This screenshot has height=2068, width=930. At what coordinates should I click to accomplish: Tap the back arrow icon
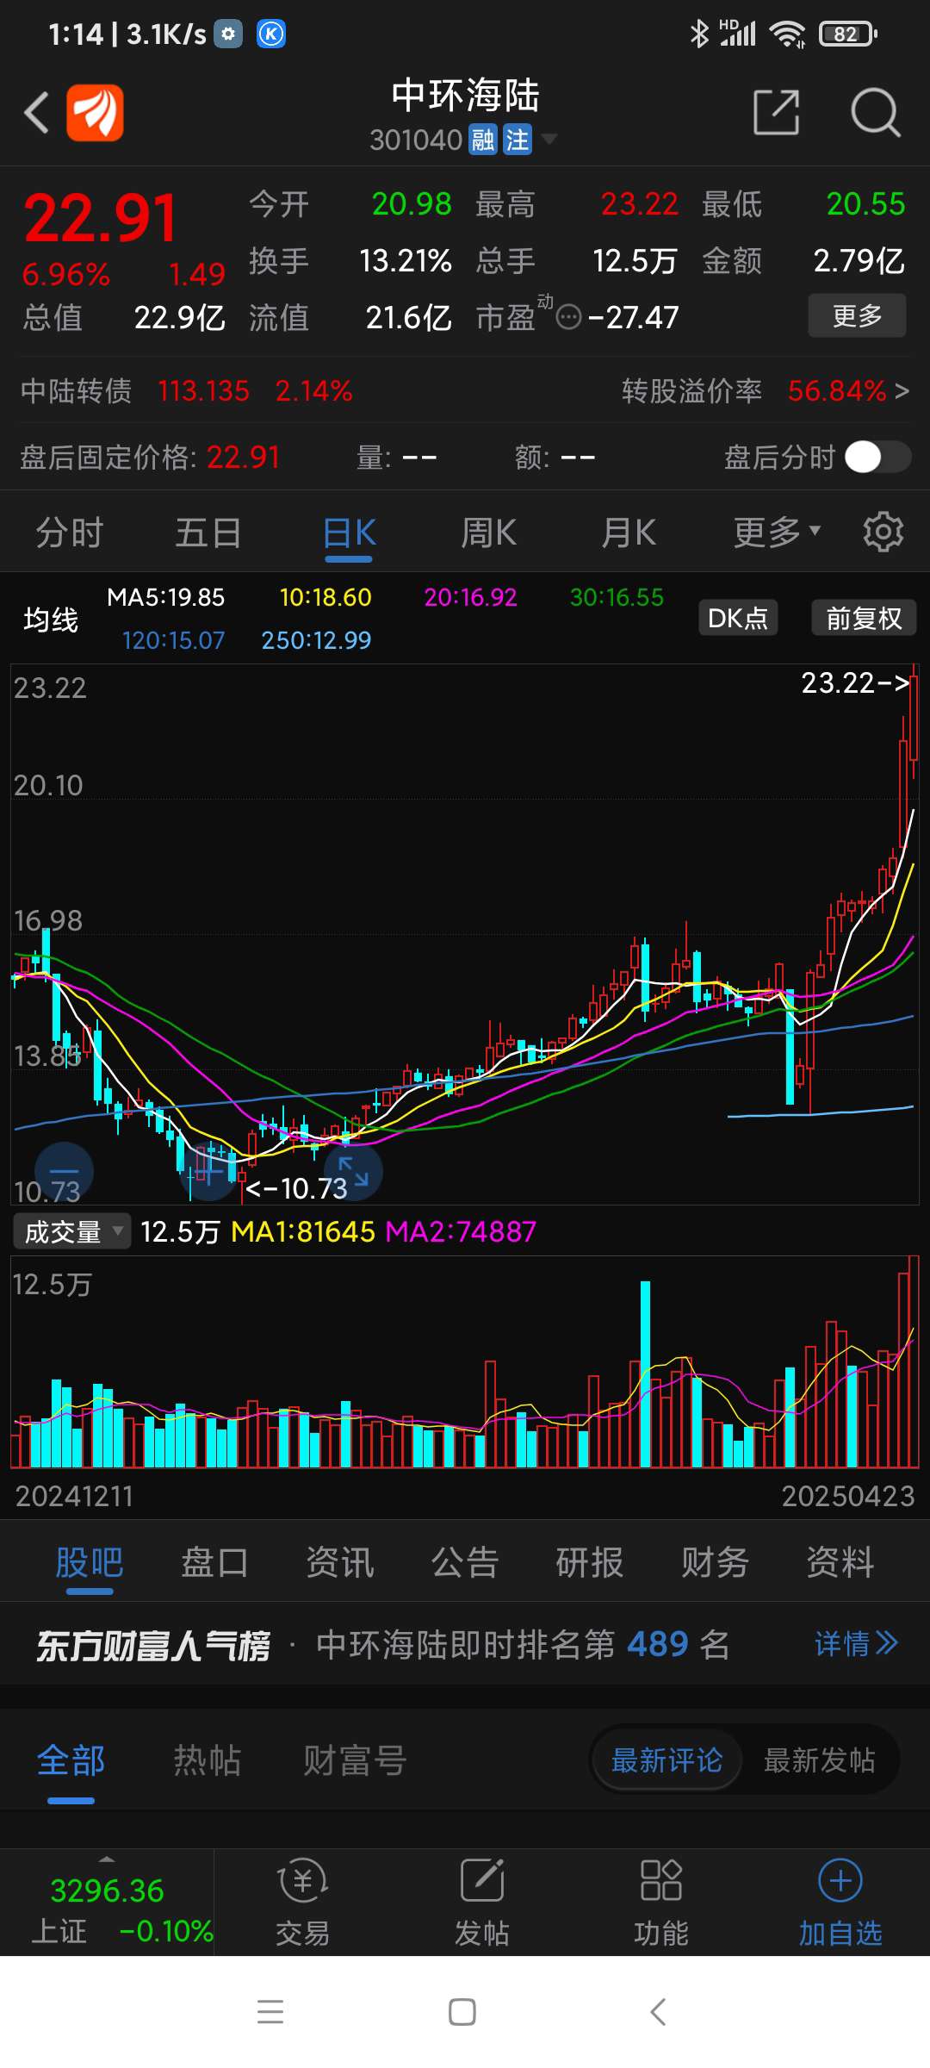(x=36, y=113)
